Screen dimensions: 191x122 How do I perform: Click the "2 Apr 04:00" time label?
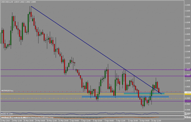[75, 121]
